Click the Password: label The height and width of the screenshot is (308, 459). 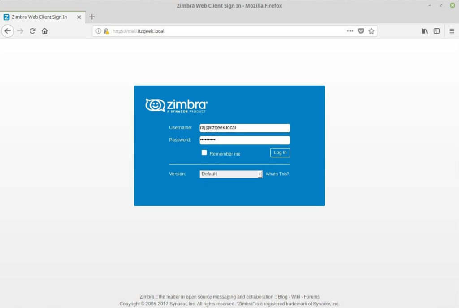point(180,140)
